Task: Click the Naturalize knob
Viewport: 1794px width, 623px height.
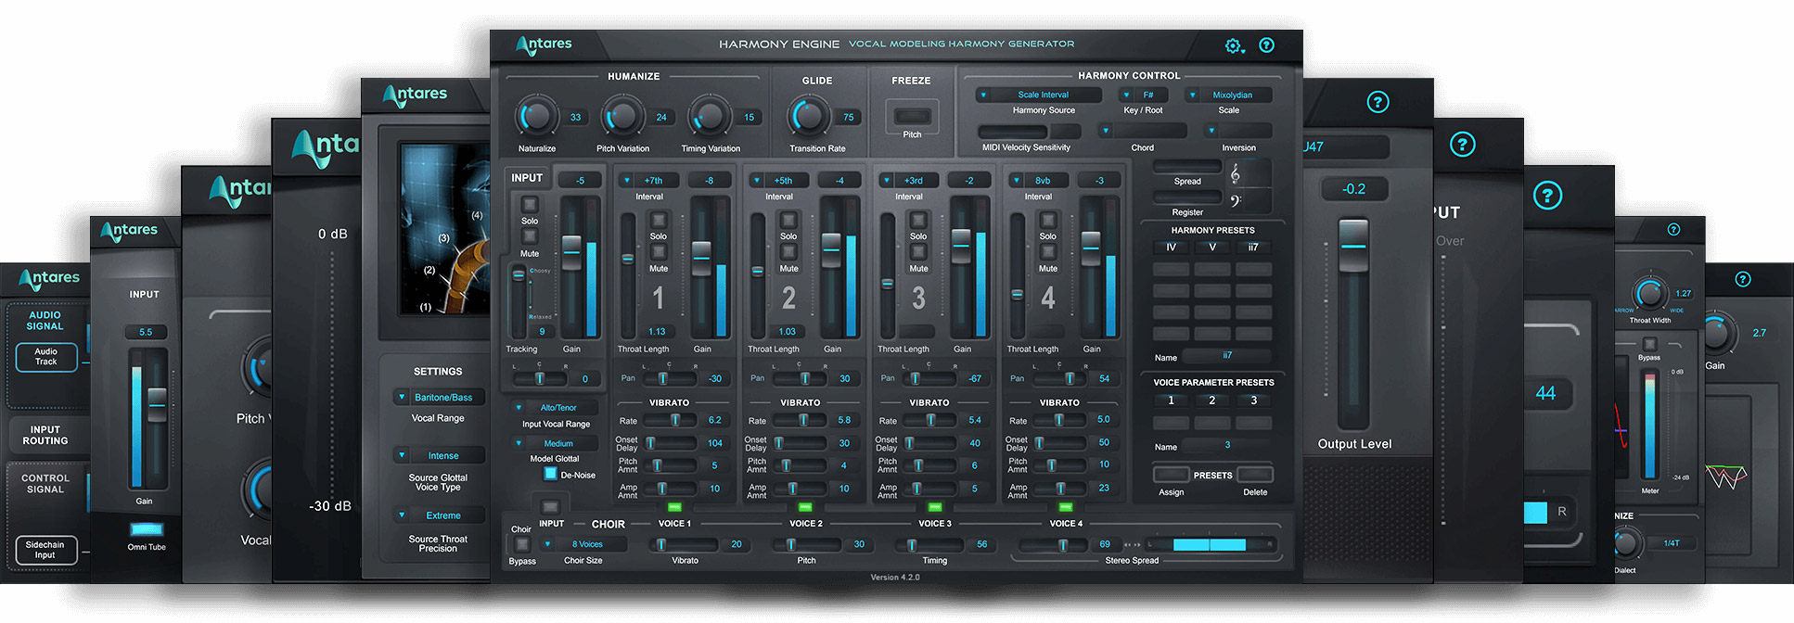Action: point(536,117)
